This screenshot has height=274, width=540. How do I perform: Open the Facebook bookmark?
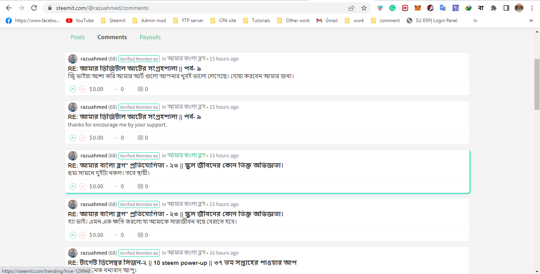(33, 21)
